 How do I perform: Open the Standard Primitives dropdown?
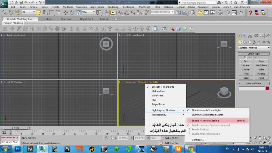pyautogui.click(x=254, y=48)
